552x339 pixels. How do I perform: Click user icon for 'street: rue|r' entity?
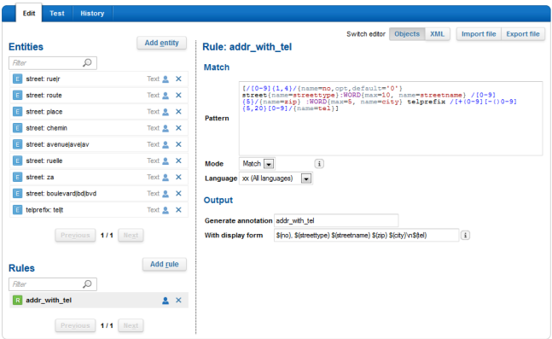[x=166, y=79]
